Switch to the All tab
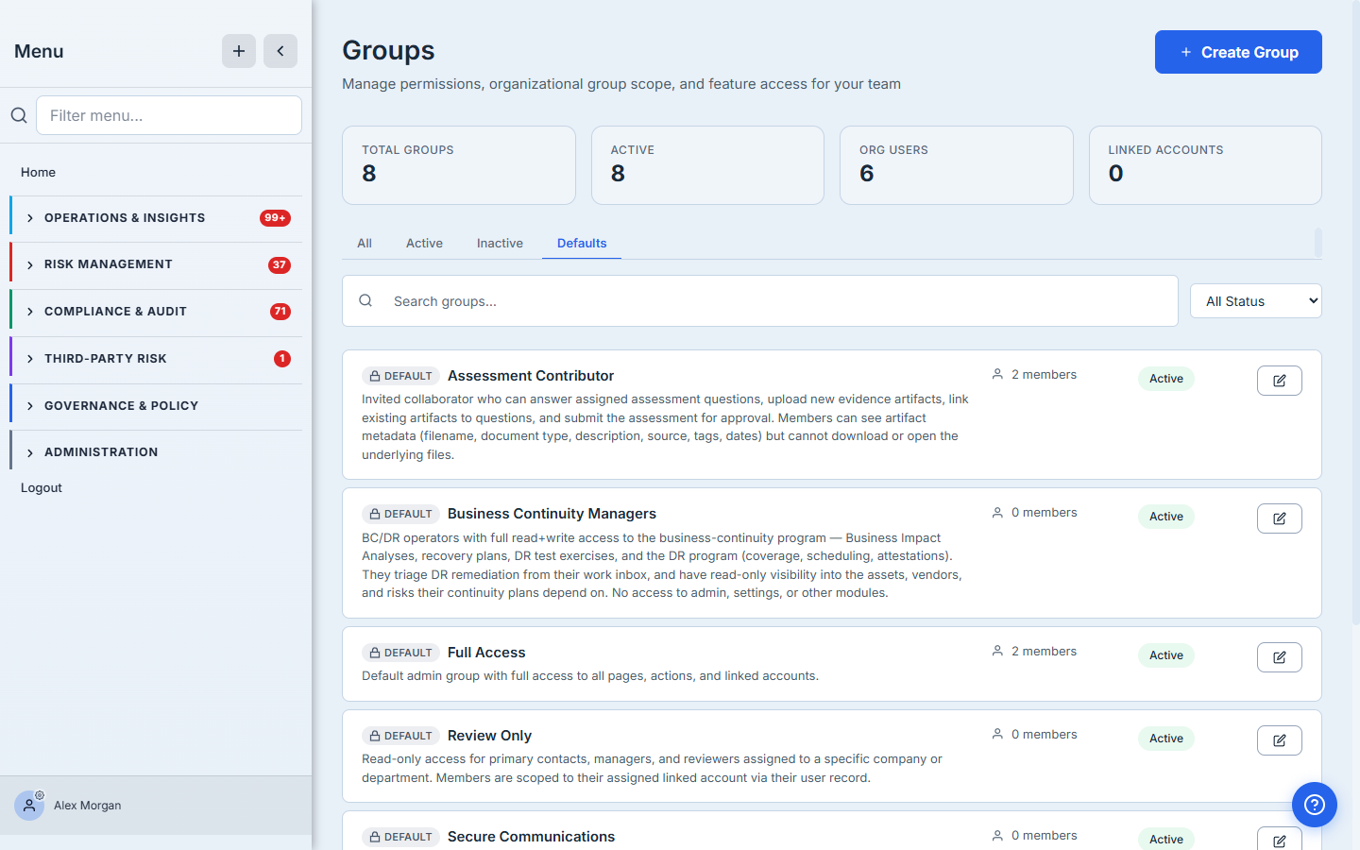The width and height of the screenshot is (1360, 850). pos(365,243)
